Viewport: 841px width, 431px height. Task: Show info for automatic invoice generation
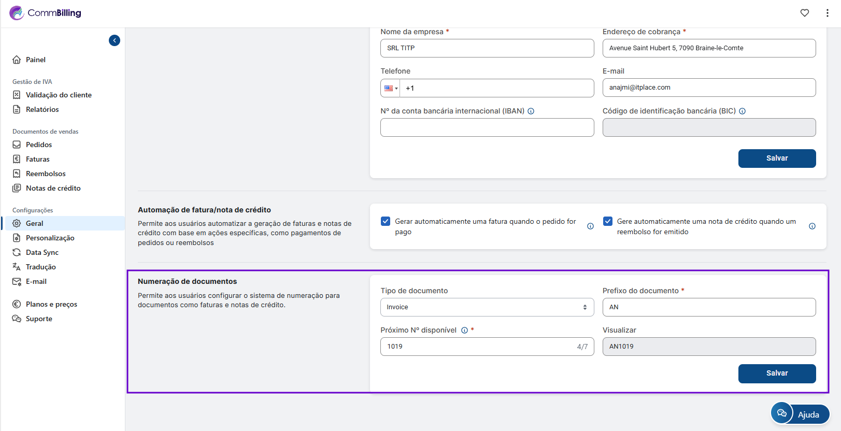(590, 226)
